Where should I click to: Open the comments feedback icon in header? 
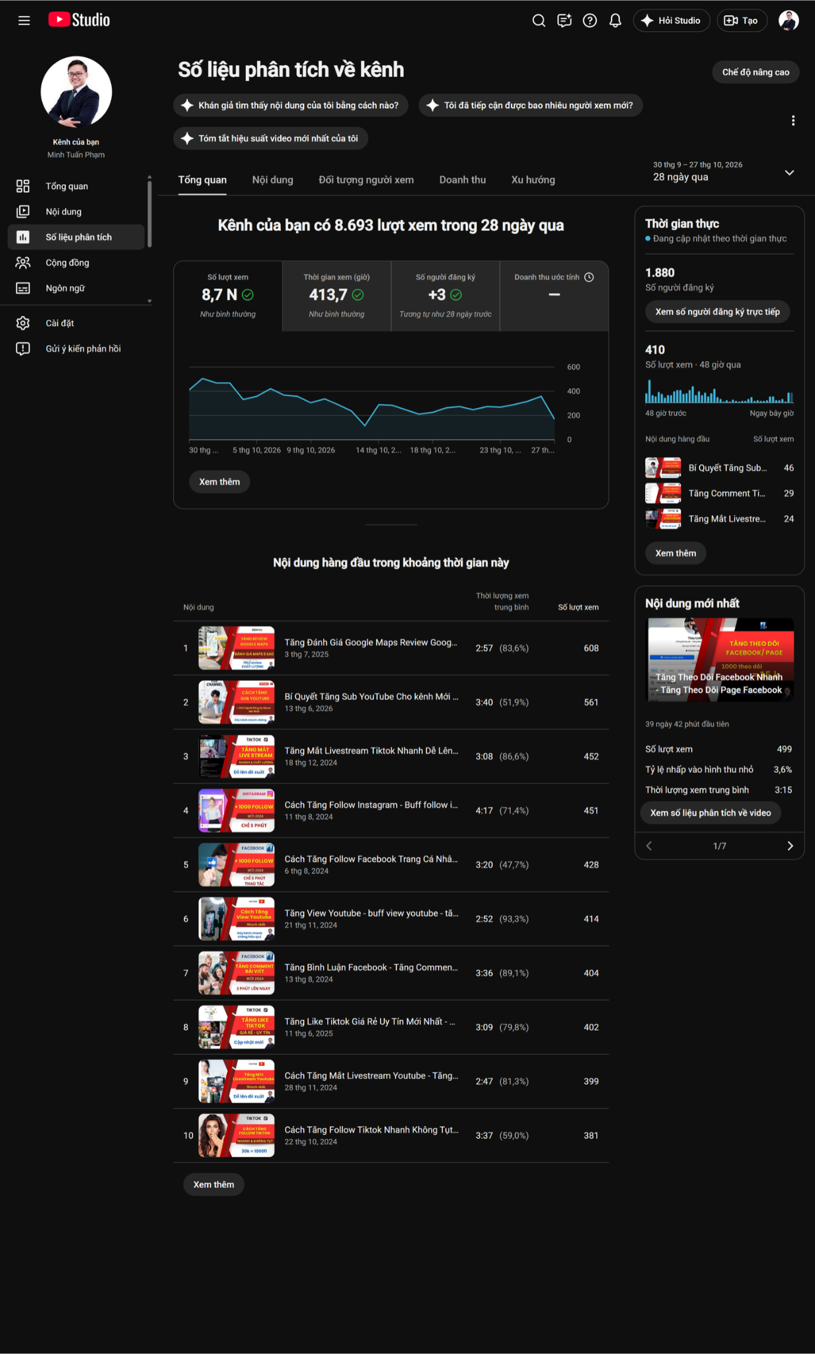tap(564, 20)
